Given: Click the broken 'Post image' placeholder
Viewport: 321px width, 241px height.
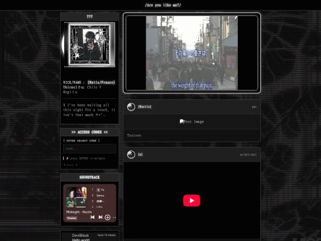Looking at the screenshot, I should tap(192, 121).
